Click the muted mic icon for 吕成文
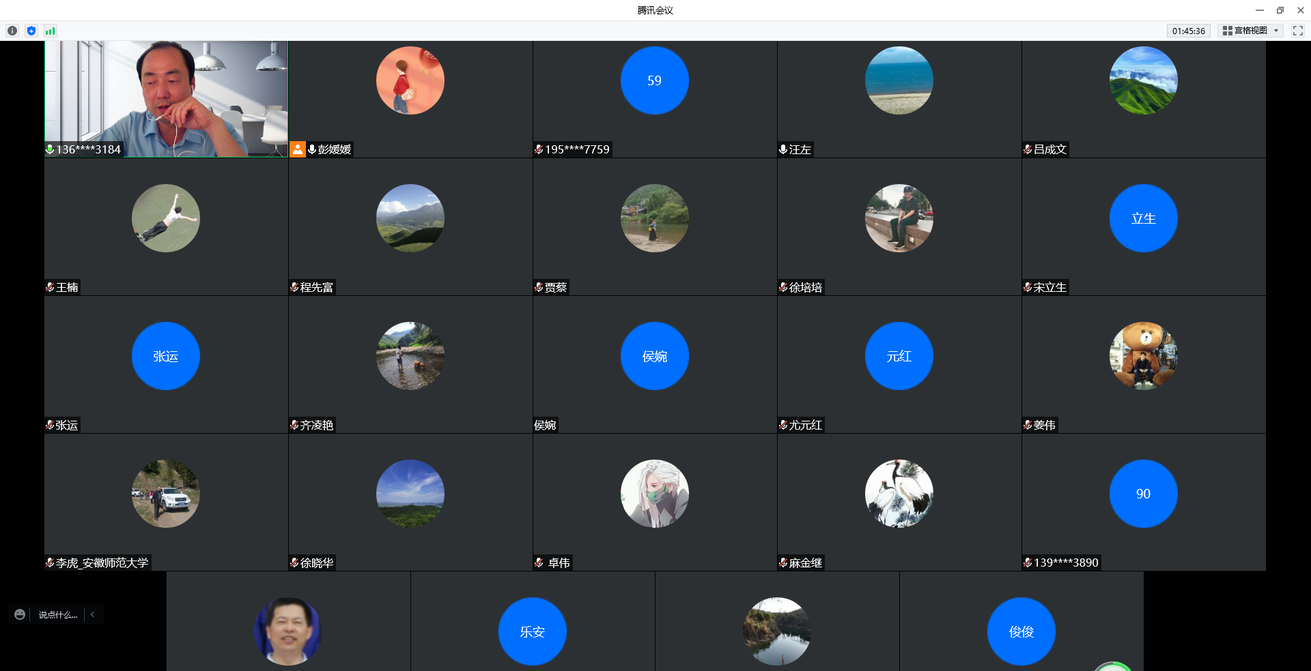 click(x=1028, y=149)
